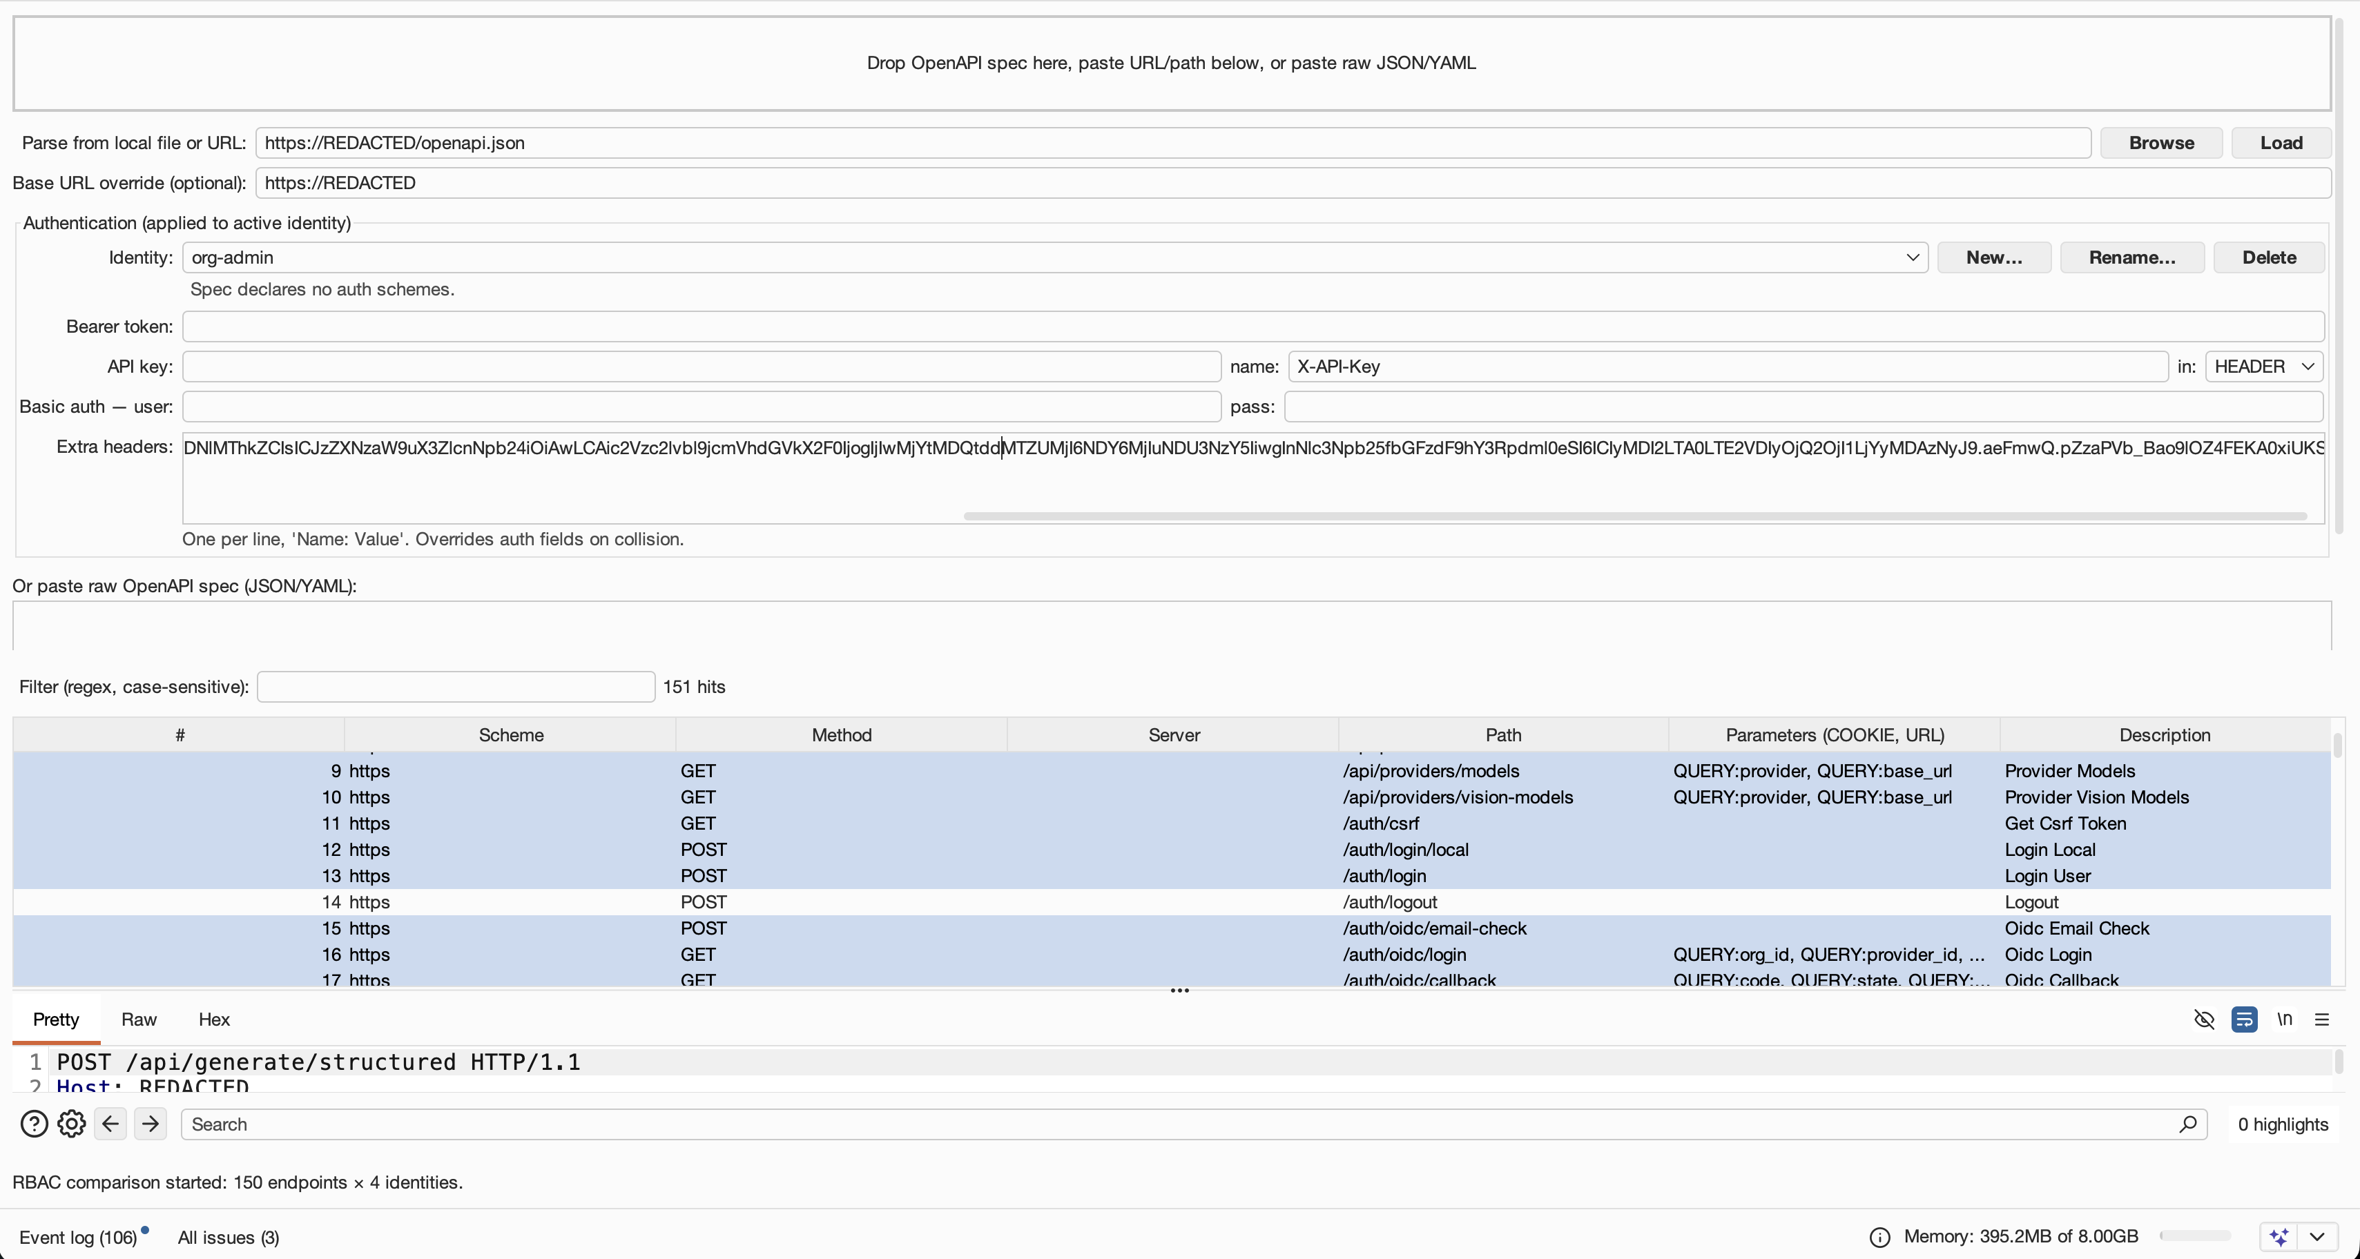Select row 9 /api/providers/models

(1172, 771)
